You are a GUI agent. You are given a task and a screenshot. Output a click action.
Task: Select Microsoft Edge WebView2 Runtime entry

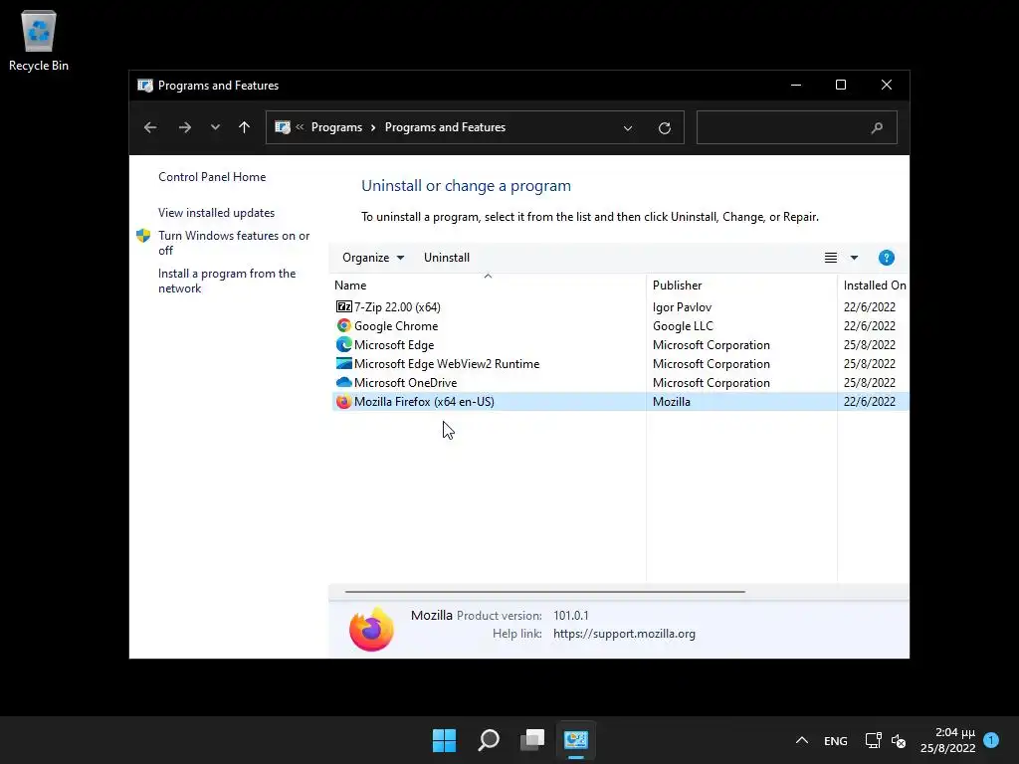click(621, 363)
